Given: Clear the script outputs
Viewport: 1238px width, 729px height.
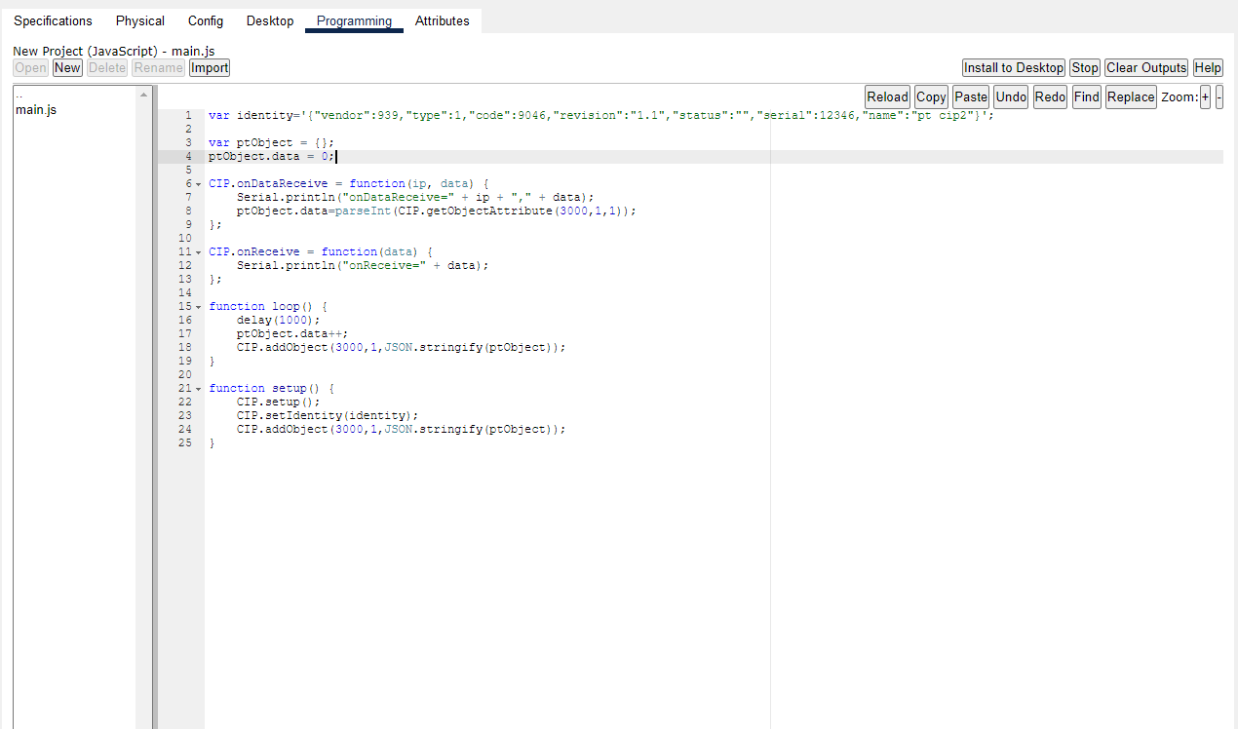Looking at the screenshot, I should coord(1145,67).
